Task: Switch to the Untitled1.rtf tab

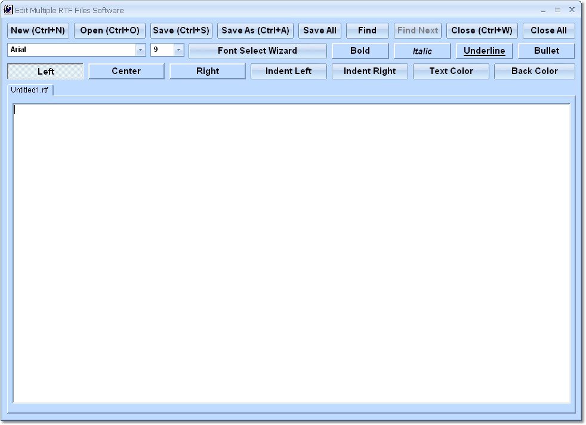Action: pyautogui.click(x=30, y=90)
